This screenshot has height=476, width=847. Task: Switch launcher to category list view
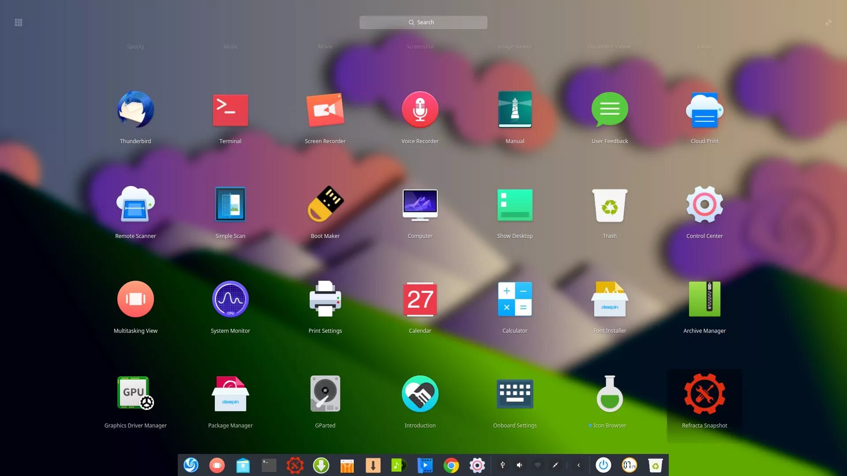tap(19, 22)
